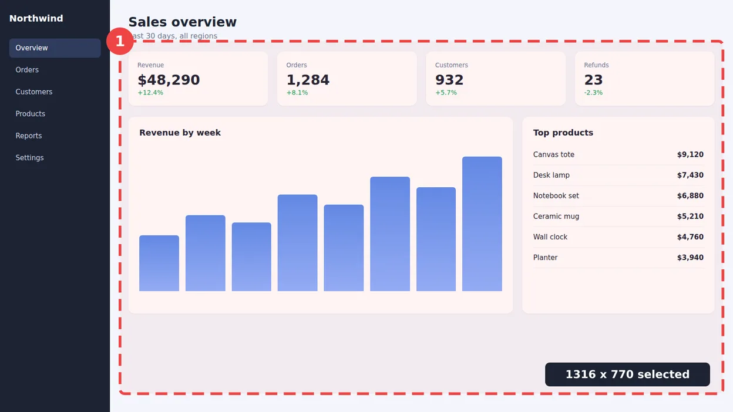Select the Canvas tote product row
Viewport: 733px width, 412px height.
pos(618,155)
